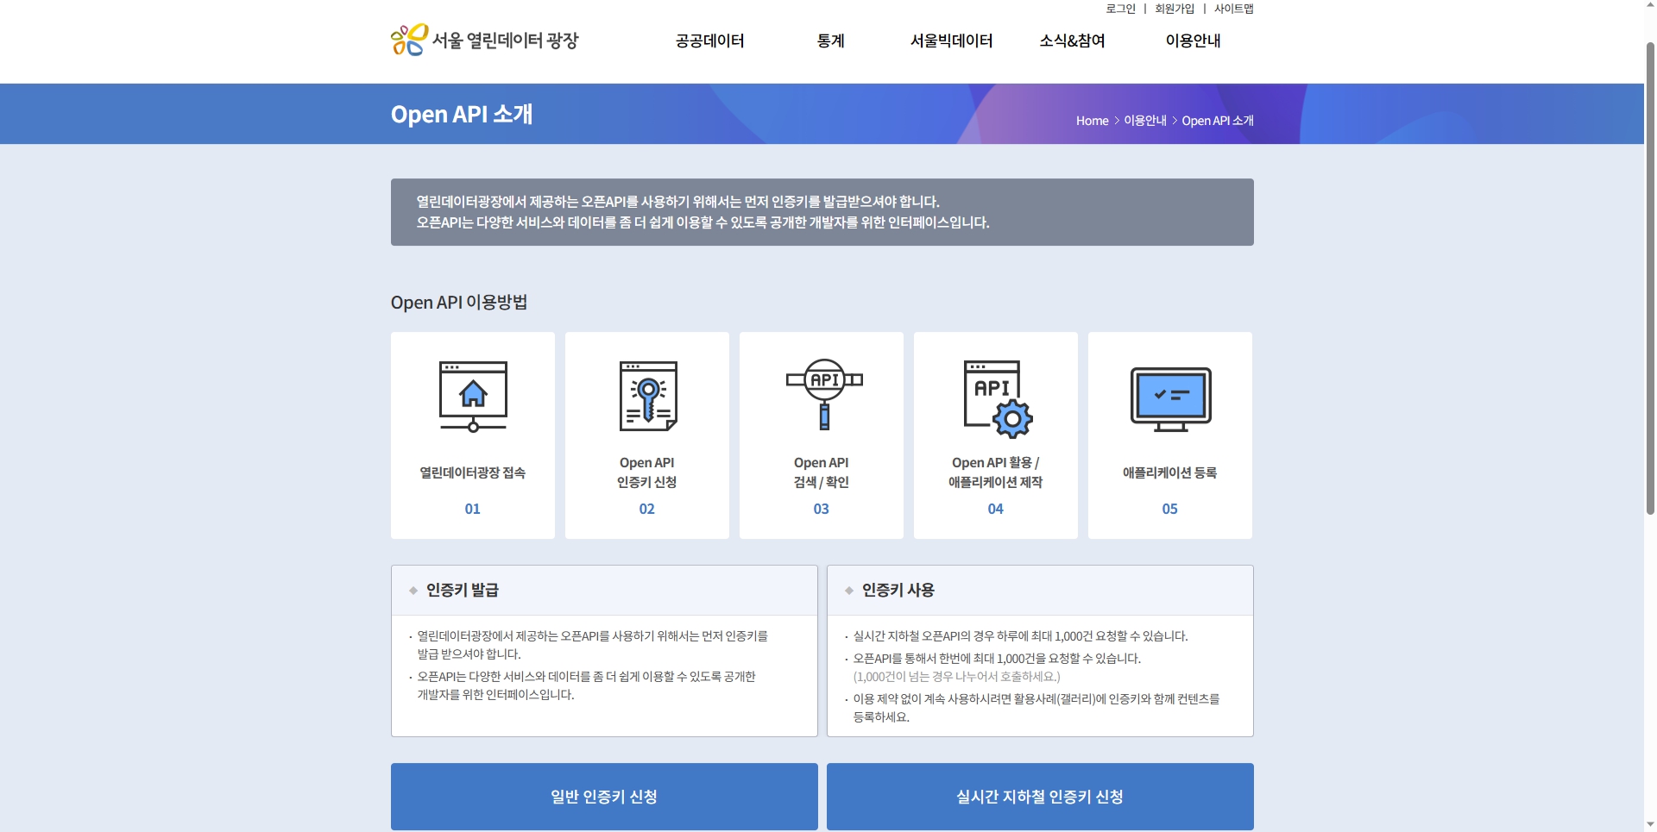This screenshot has width=1657, height=832.
Task: Click the diamond bullet beside 인증키 발급
Action: (x=413, y=591)
